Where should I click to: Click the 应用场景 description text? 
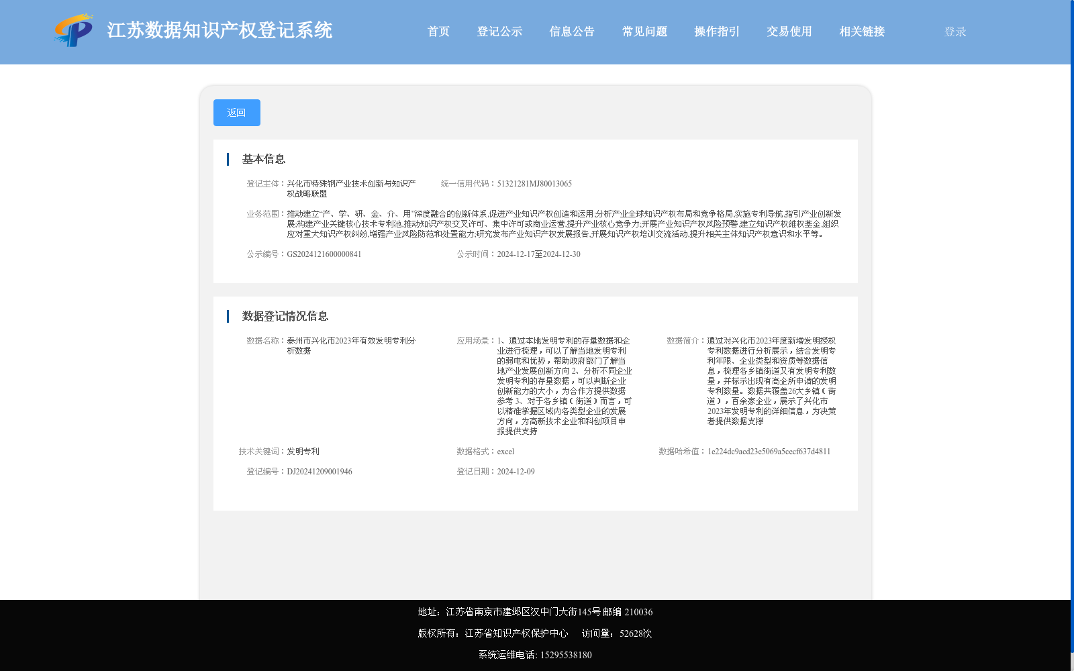[x=565, y=386]
